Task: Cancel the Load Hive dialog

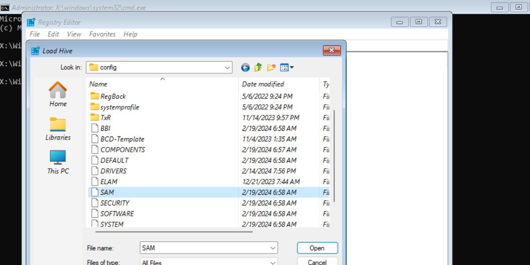Action: (x=317, y=262)
